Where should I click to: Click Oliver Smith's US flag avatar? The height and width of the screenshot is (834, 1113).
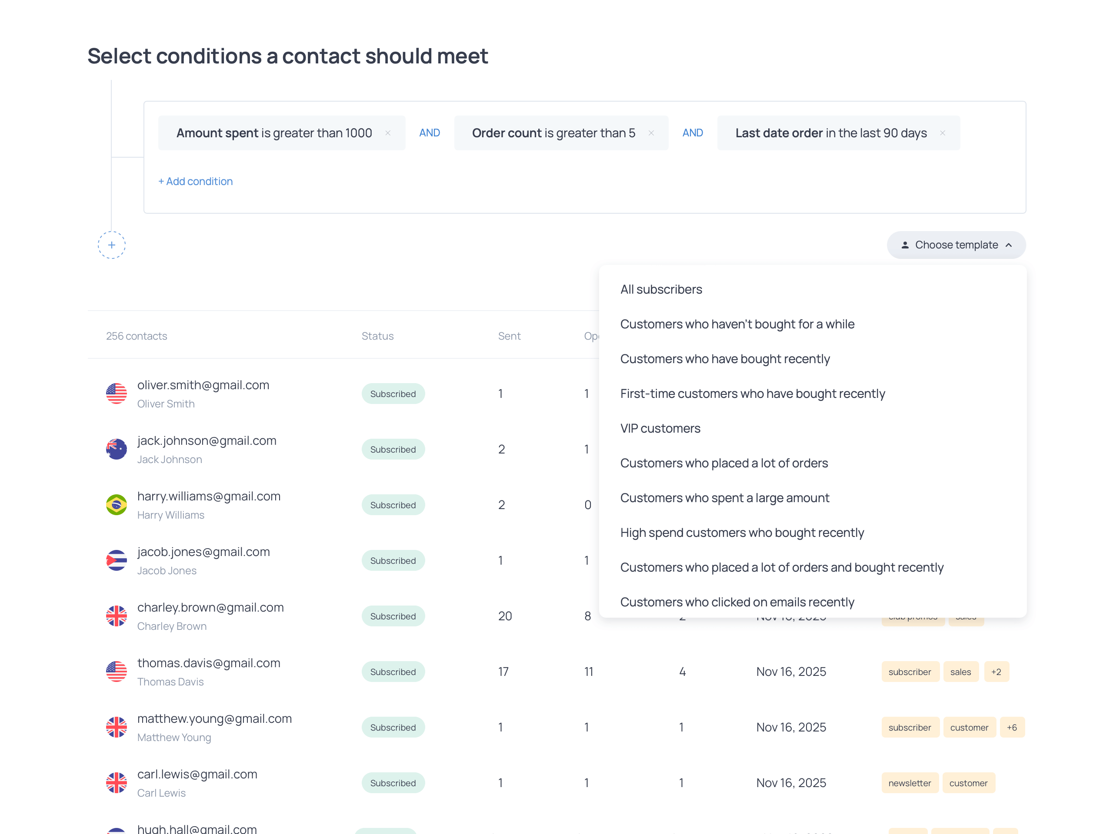point(116,394)
